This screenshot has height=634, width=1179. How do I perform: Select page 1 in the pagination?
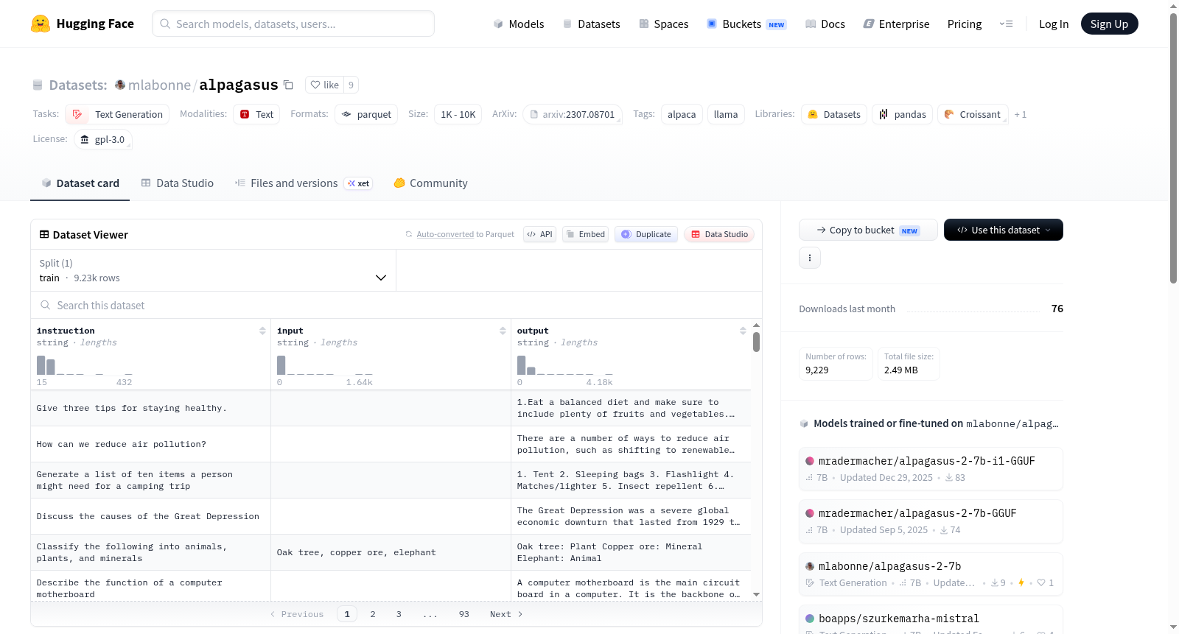point(347,614)
